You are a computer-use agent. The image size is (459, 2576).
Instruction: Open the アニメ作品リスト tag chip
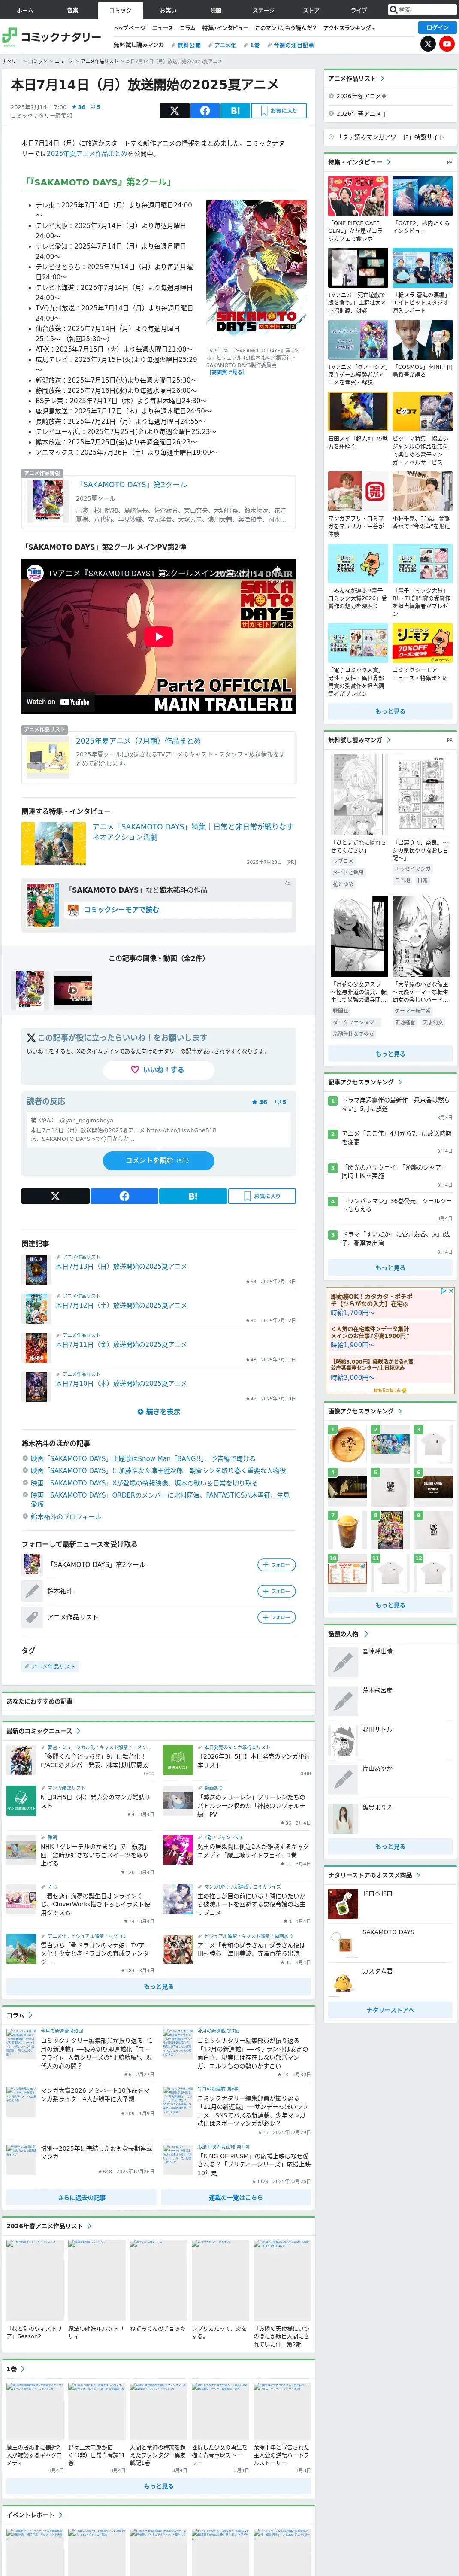pyautogui.click(x=51, y=1667)
